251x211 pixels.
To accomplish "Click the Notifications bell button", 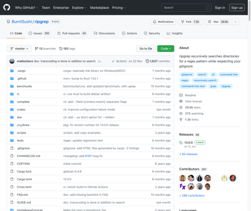I will (x=163, y=22).
